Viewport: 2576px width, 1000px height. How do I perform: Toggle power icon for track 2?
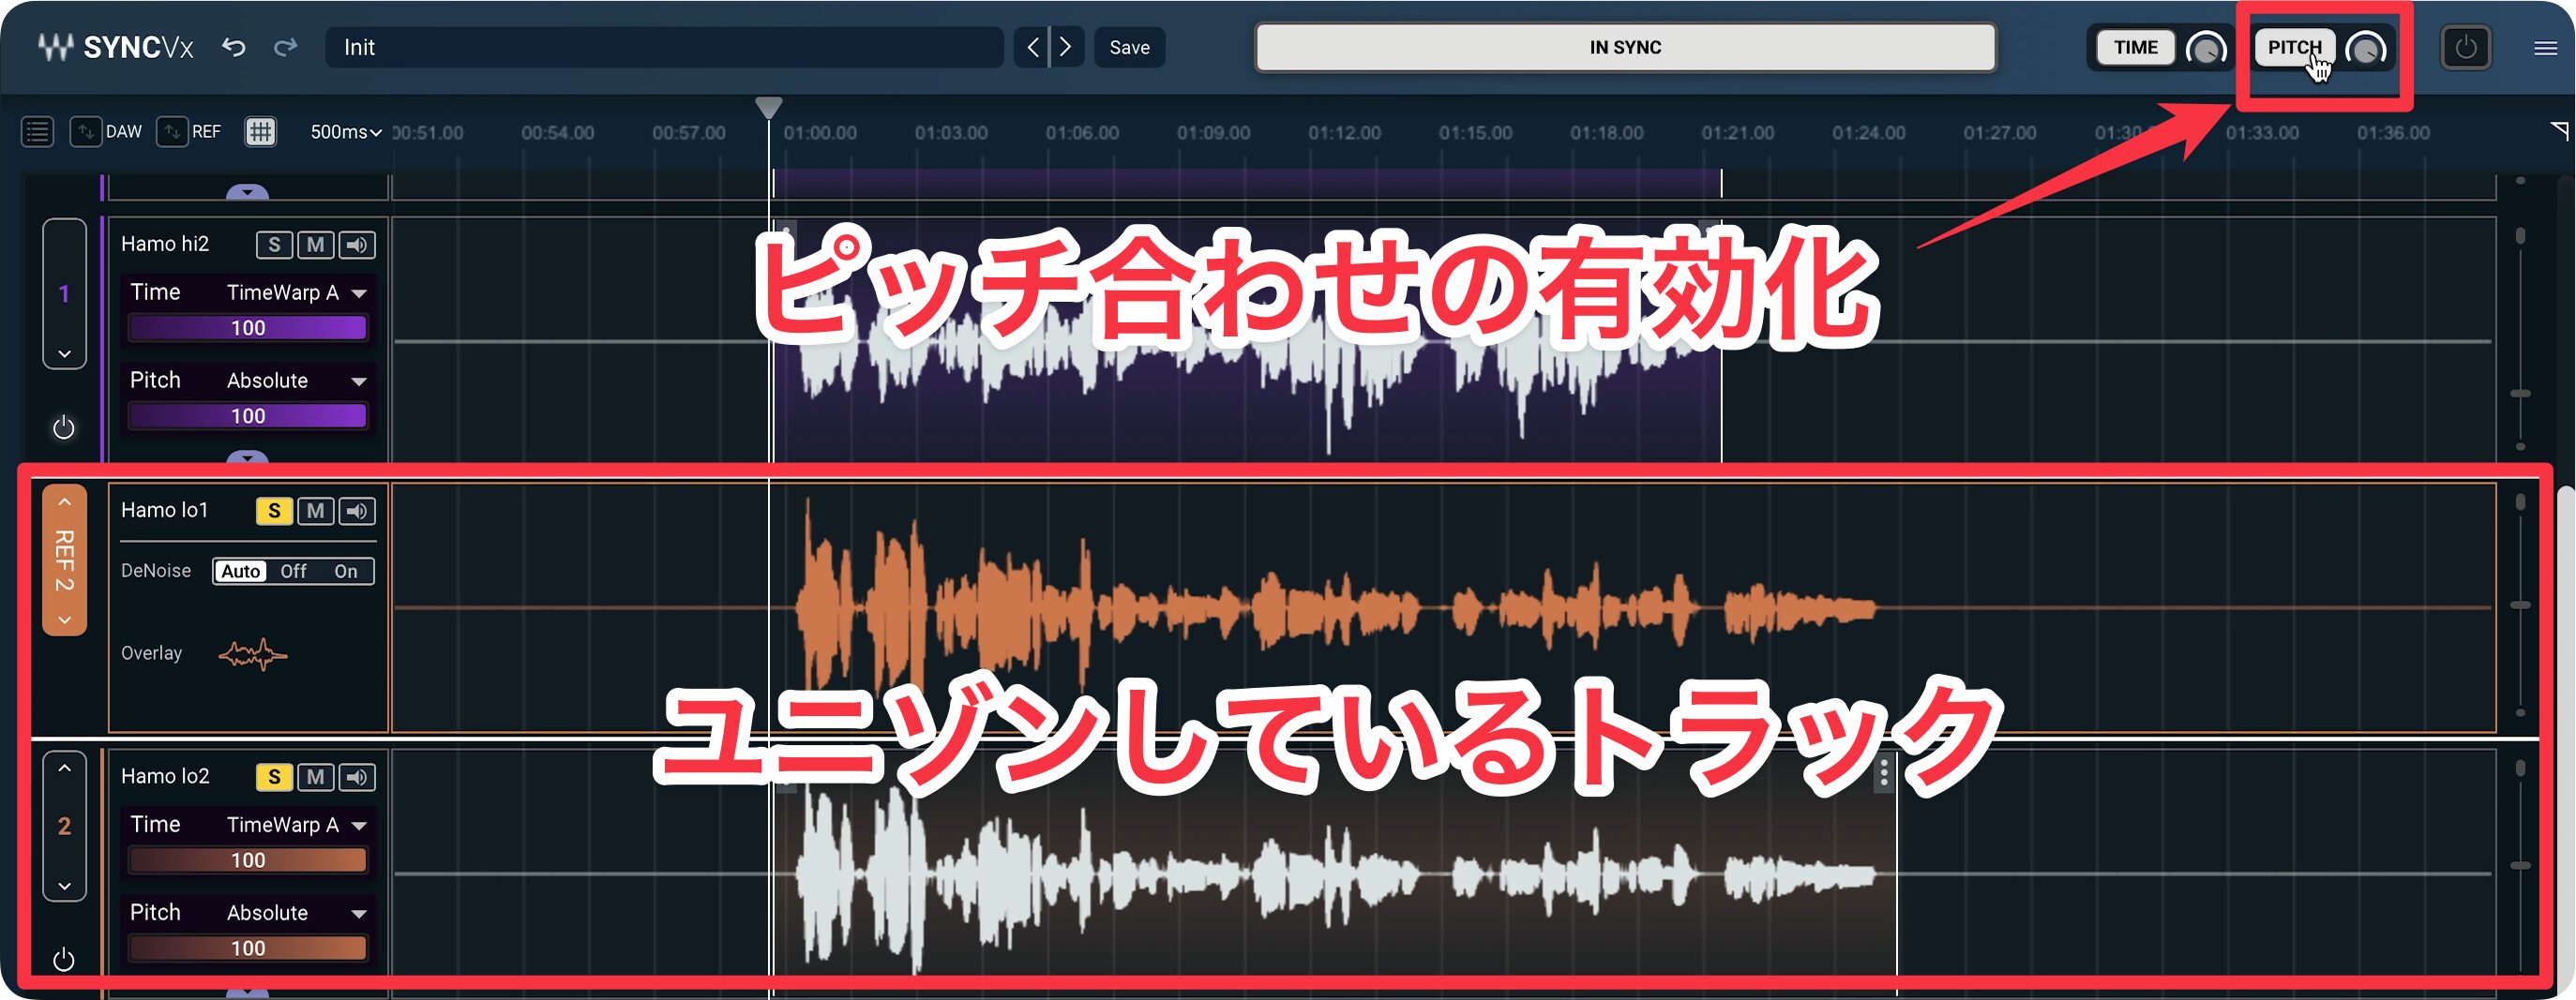coord(63,960)
